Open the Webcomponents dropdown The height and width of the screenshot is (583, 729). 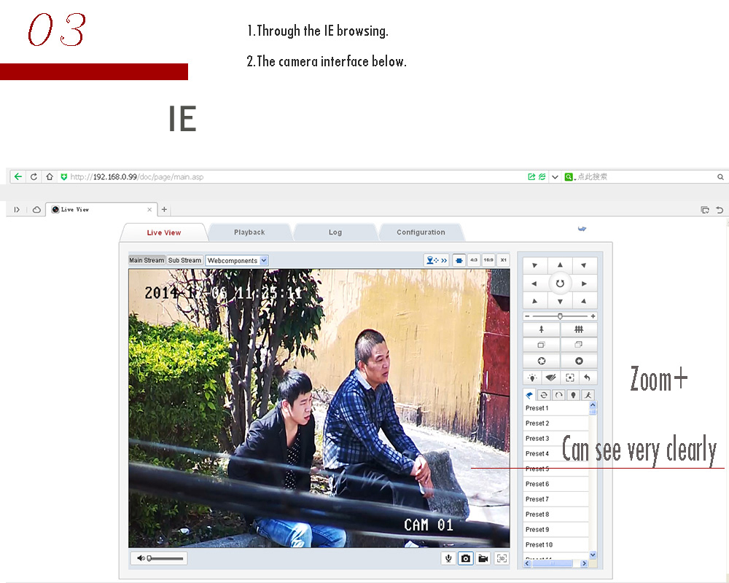click(x=236, y=260)
